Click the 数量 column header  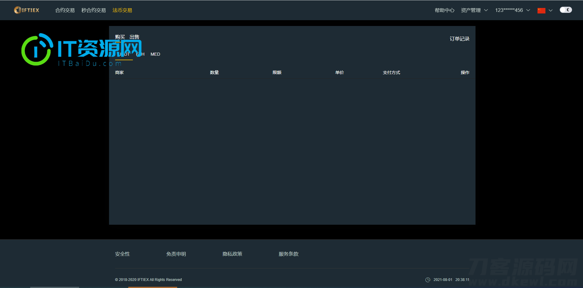[x=214, y=72]
